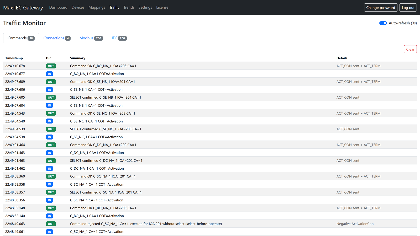Open the Mappings page
The image size is (420, 236).
[97, 7]
